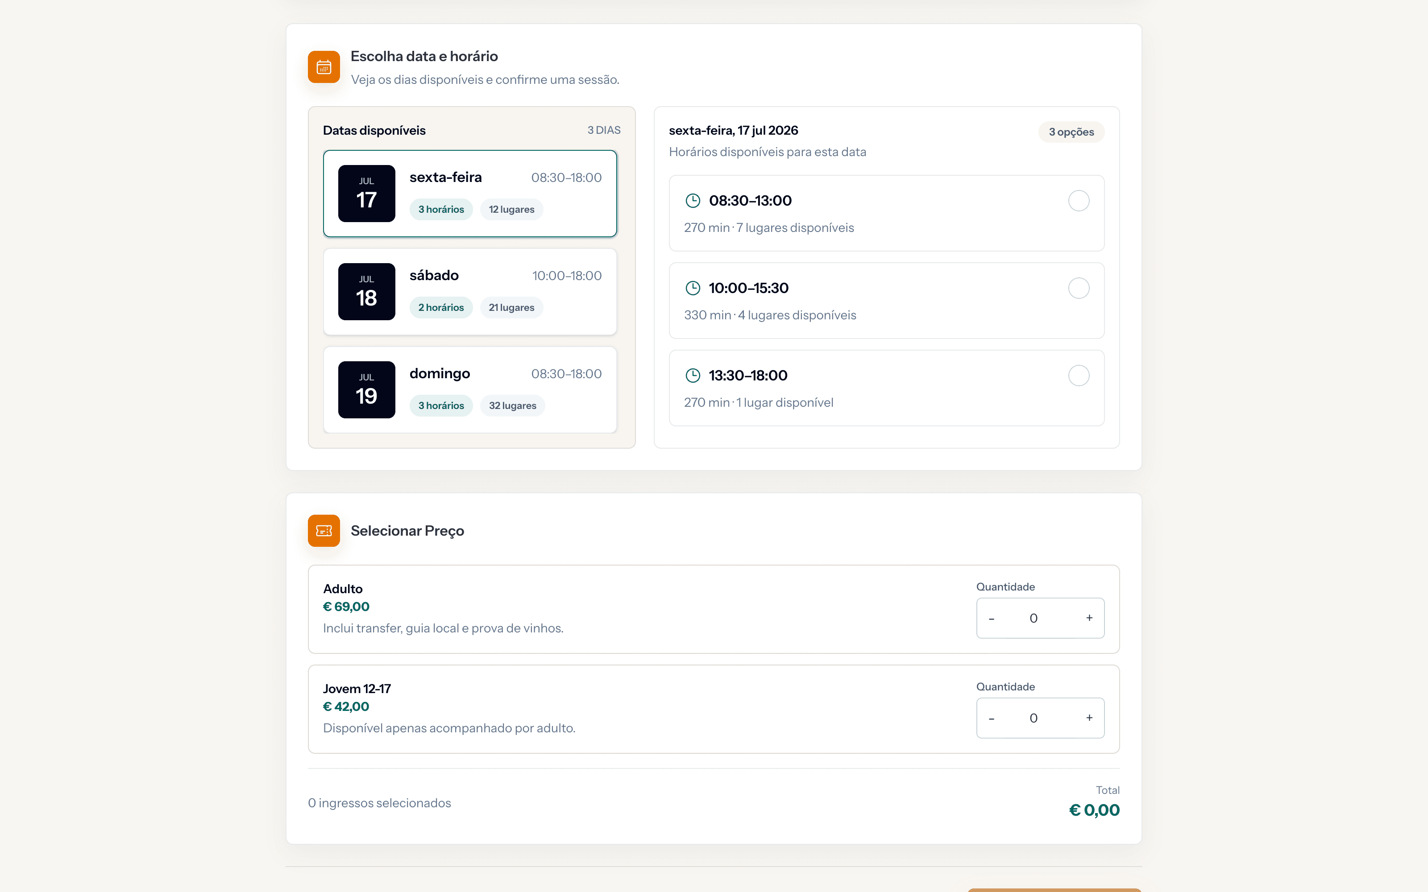Screen dimensions: 1428x892
Task: Click '270 min · 7 lugares disponíveis' text
Action: 769,228
